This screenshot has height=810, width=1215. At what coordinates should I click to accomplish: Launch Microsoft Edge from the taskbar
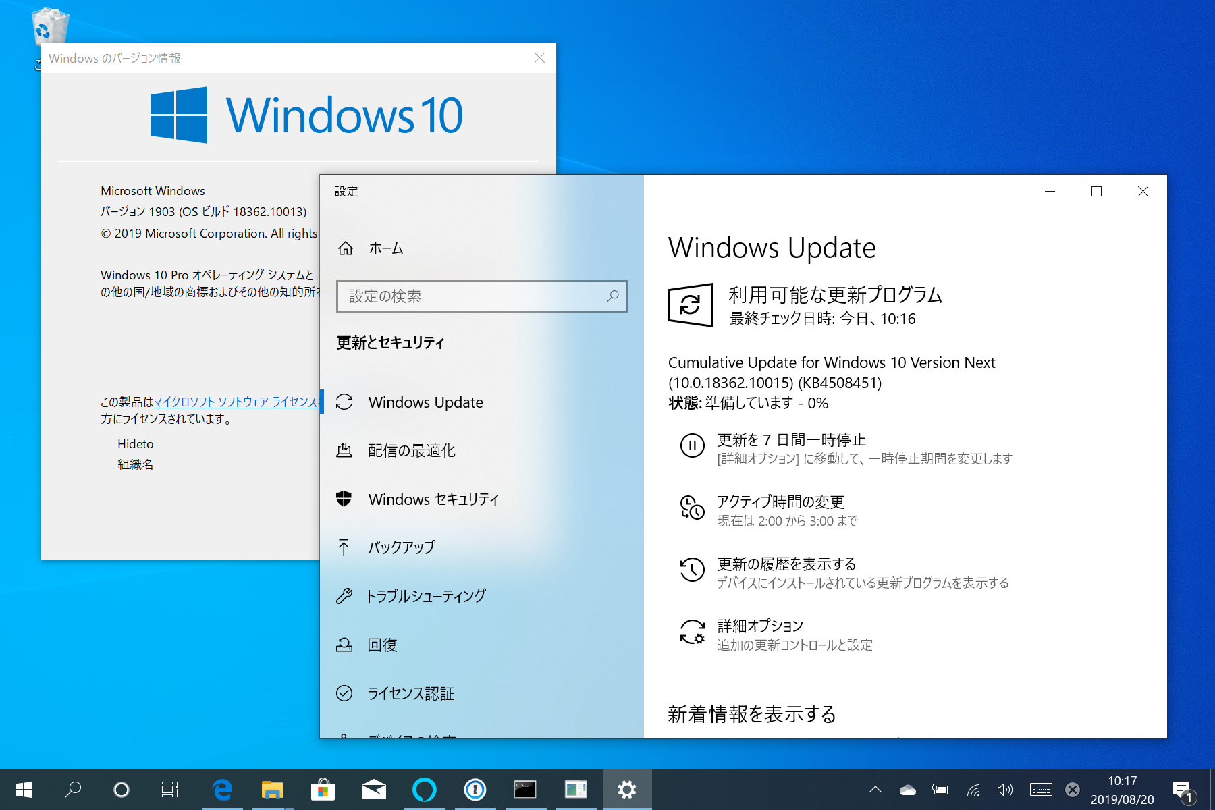point(223,789)
